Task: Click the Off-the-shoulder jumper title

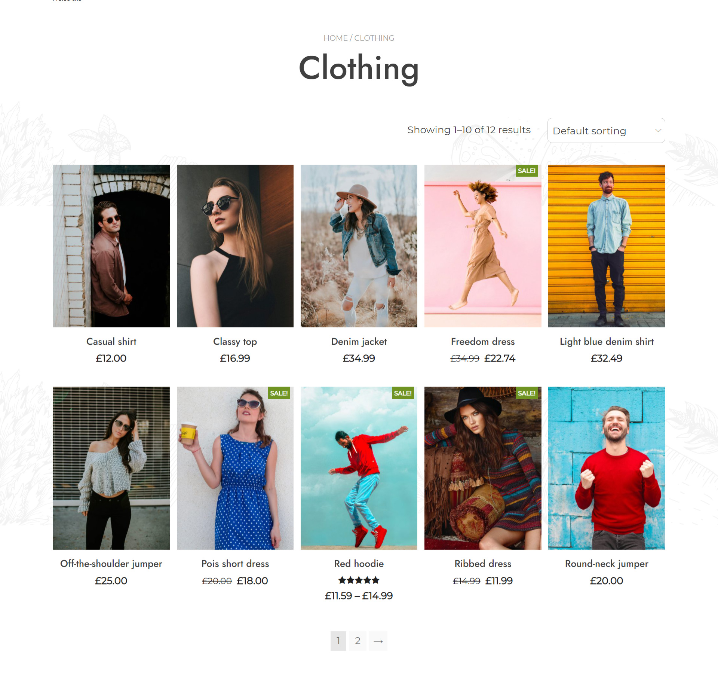Action: 111,564
